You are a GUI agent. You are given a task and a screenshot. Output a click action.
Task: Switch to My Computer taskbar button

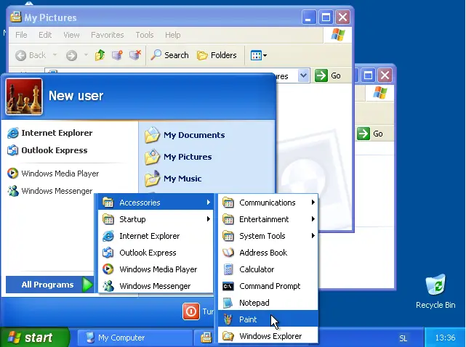[x=134, y=338]
